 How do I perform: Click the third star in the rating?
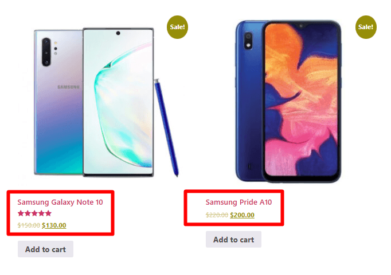click(34, 213)
